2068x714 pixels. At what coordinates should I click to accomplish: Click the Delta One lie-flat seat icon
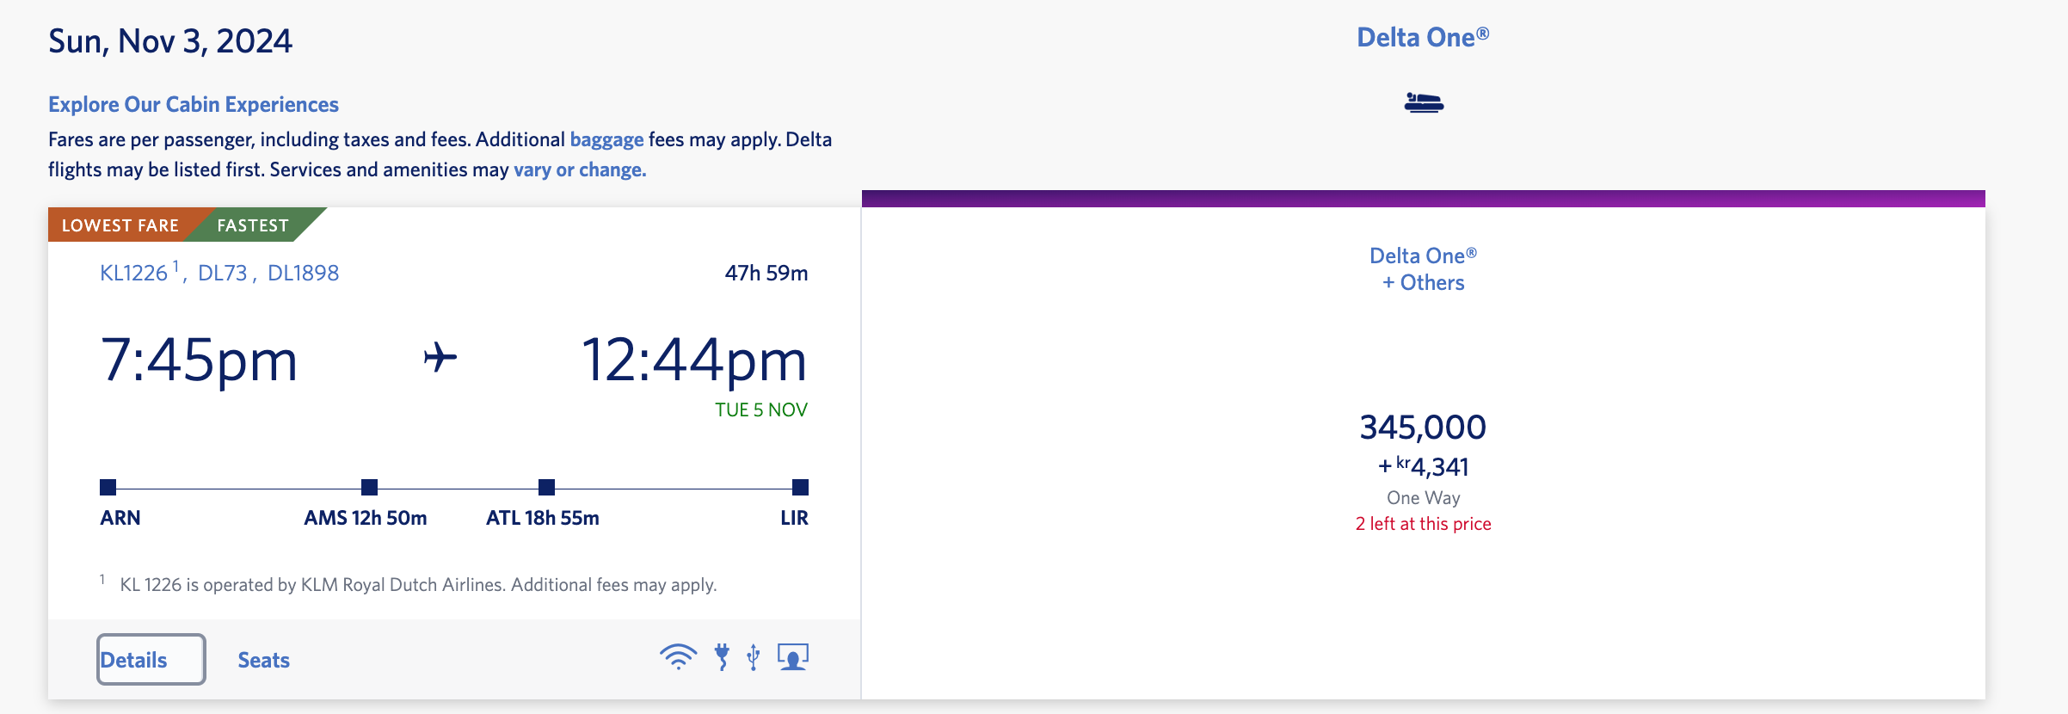coord(1424,103)
